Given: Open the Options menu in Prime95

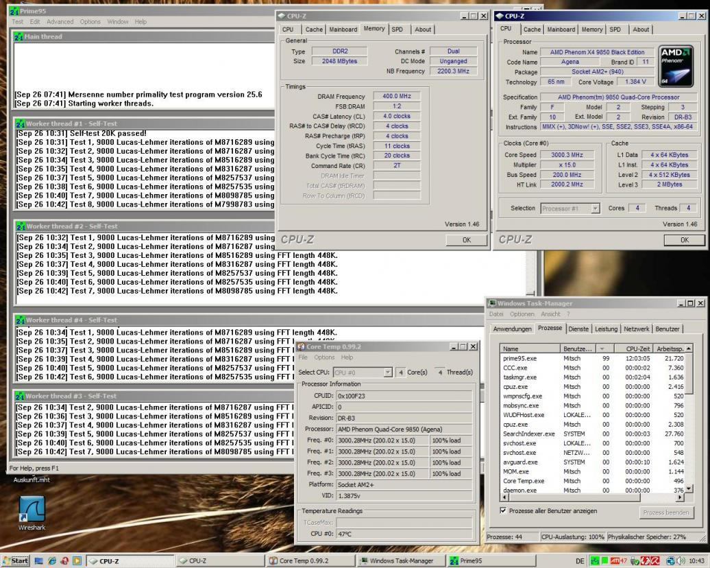Looking at the screenshot, I should coord(90,22).
